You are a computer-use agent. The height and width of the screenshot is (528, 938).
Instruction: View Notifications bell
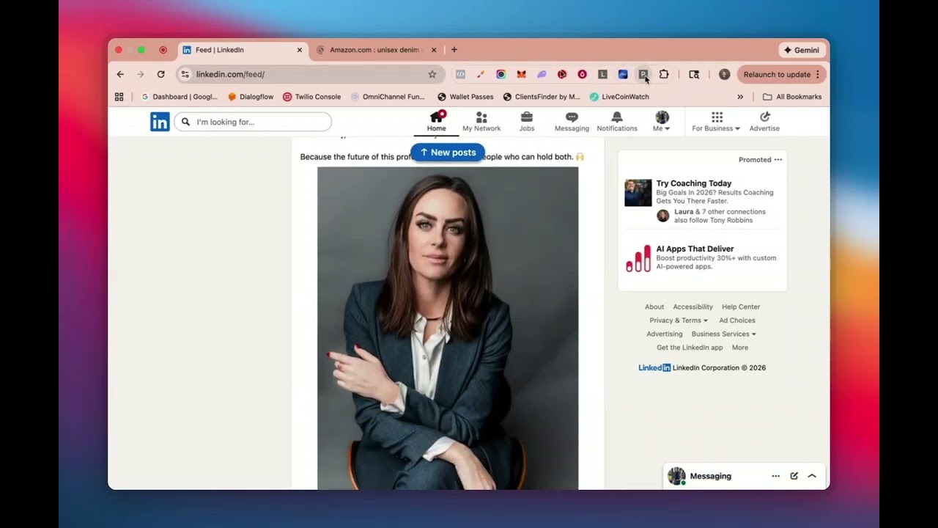(x=617, y=122)
